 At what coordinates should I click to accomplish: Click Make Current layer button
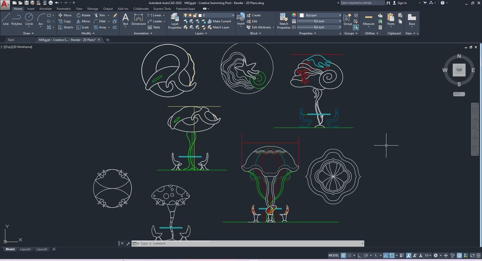219,21
